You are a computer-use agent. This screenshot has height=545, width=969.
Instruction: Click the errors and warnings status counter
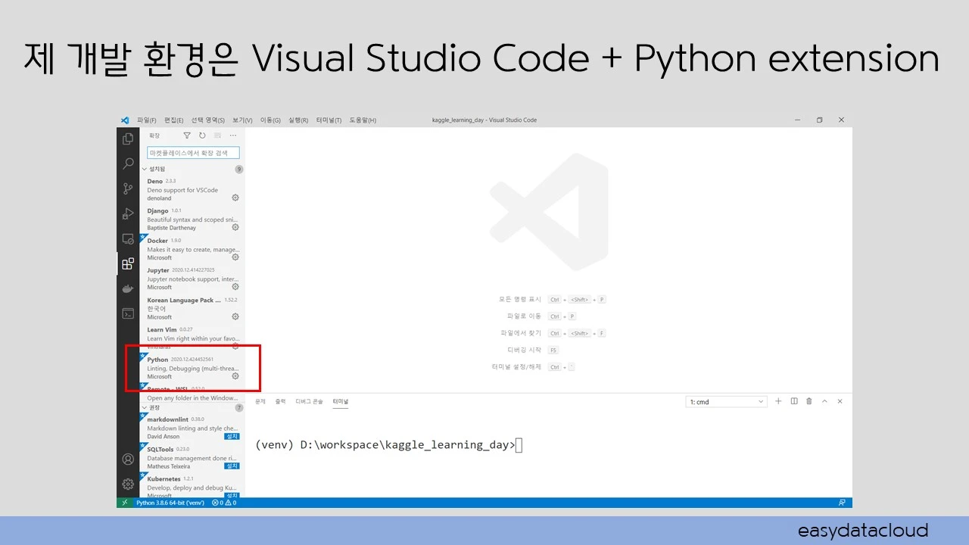(x=224, y=503)
